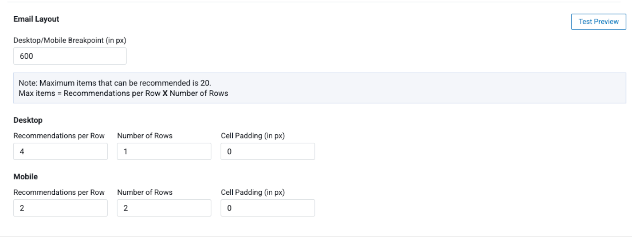This screenshot has width=632, height=240.
Task: Click Mobile's Recommendations per Row label
Action: point(59,192)
